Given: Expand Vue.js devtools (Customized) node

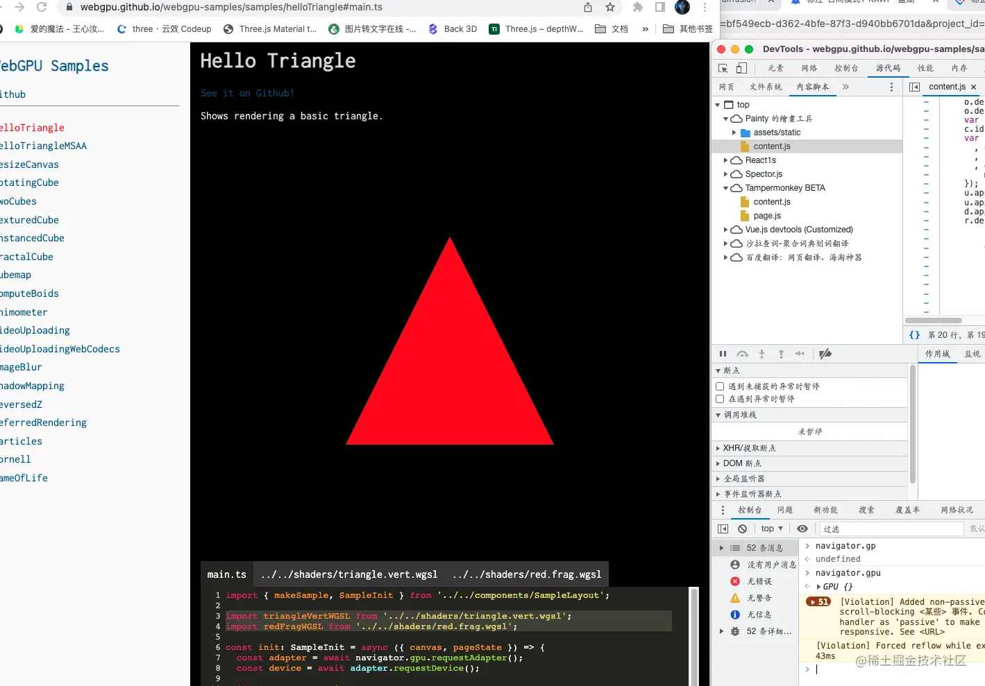Looking at the screenshot, I should click(726, 230).
